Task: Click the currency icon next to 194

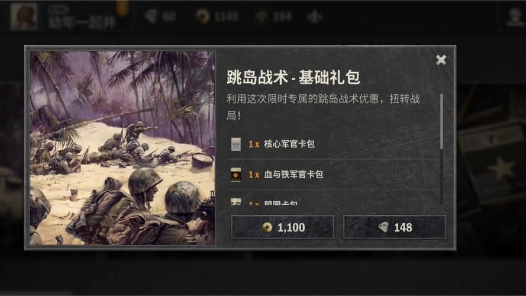Action: point(262,17)
